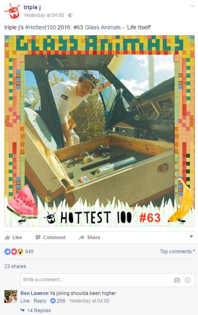Expand the 14 Replies thread
Image resolution: width=198 pixels, height=315 pixels.
tap(39, 310)
